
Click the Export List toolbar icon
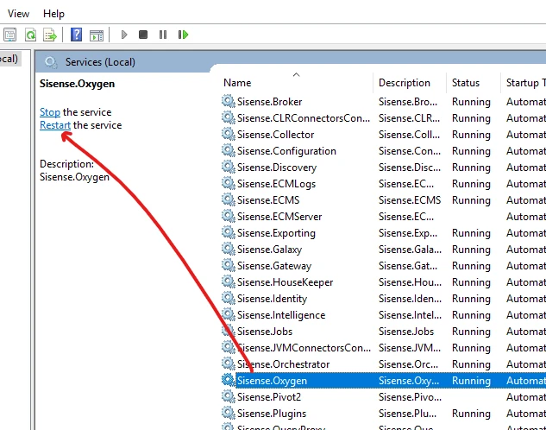point(50,35)
